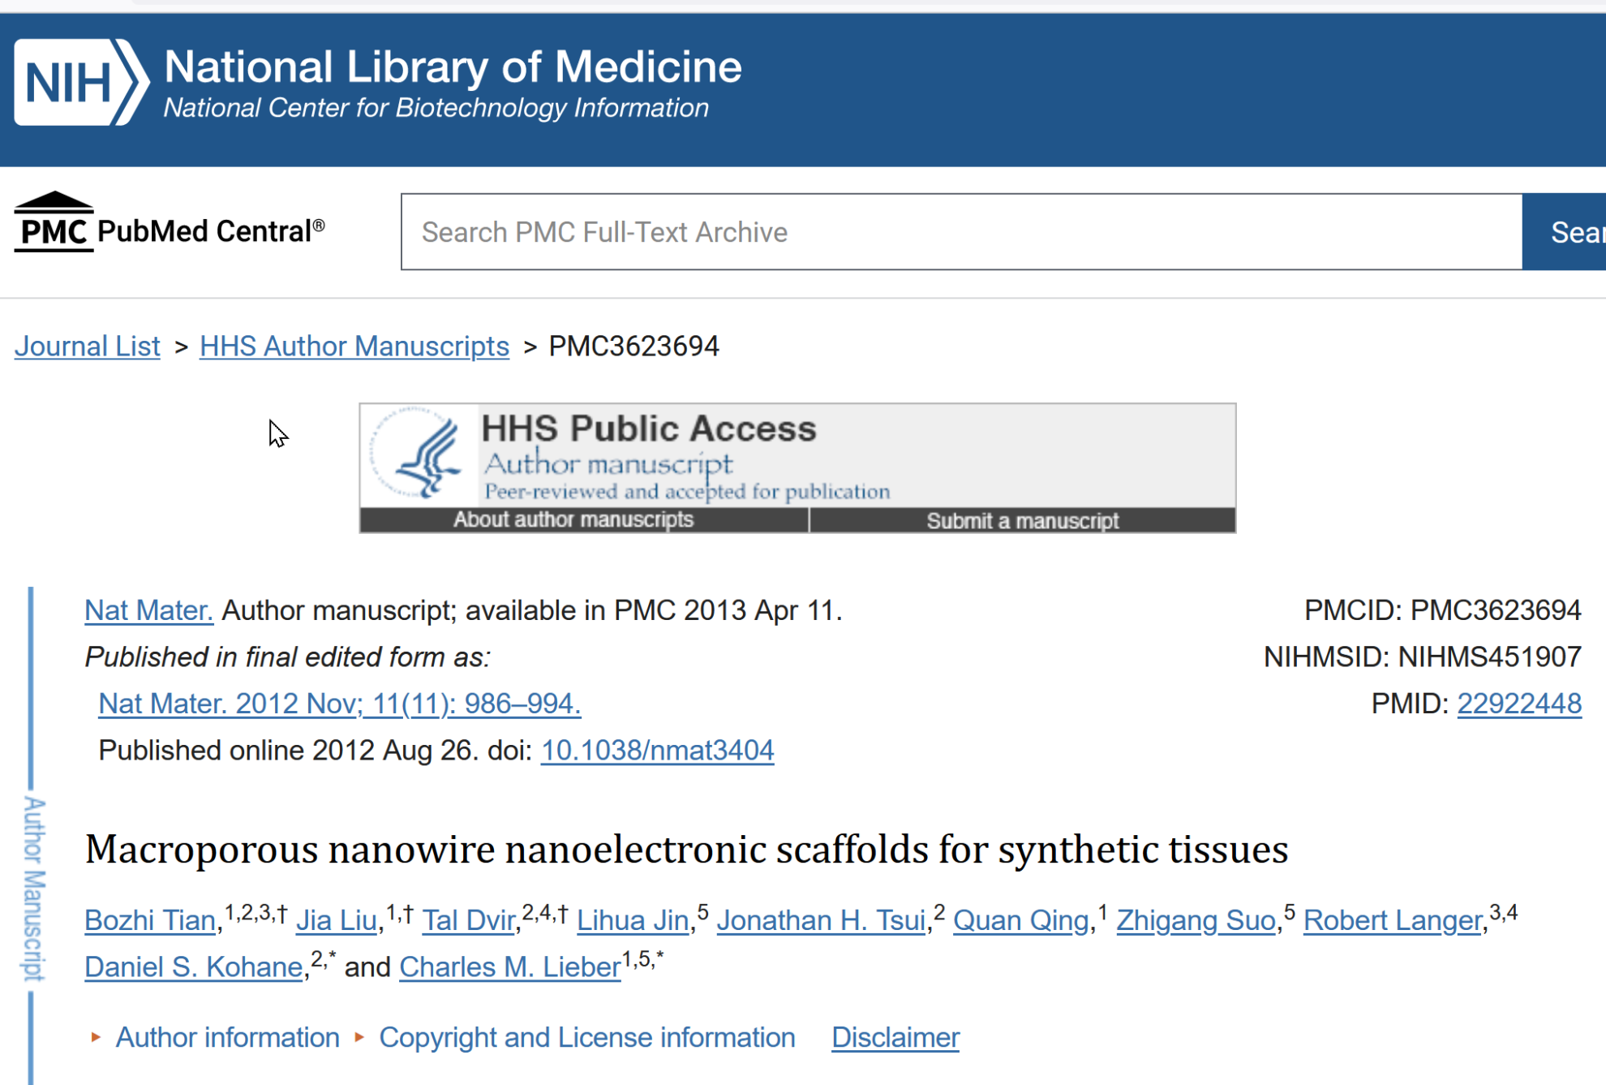1606x1085 pixels.
Task: Open Submit a manuscript tab
Action: 1022,521
